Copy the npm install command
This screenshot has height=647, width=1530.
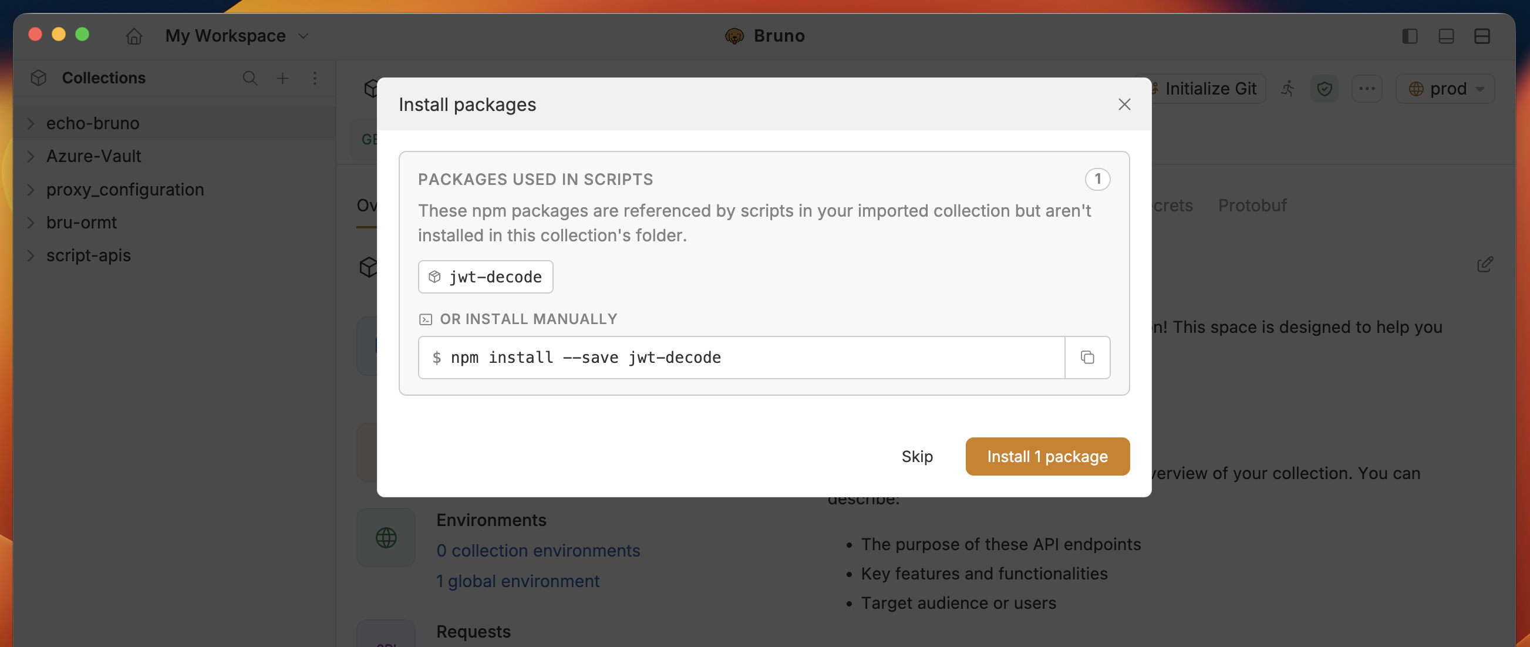pyautogui.click(x=1087, y=358)
